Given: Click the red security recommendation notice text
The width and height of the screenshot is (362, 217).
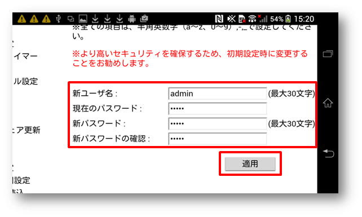Looking at the screenshot, I should pyautogui.click(x=190, y=58).
